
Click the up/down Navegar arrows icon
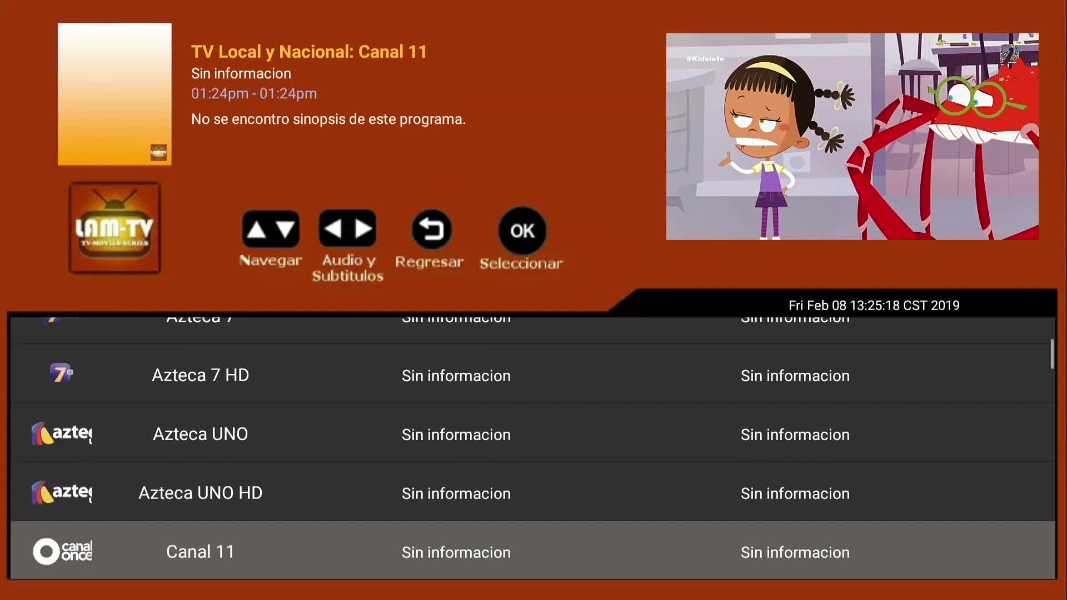271,229
